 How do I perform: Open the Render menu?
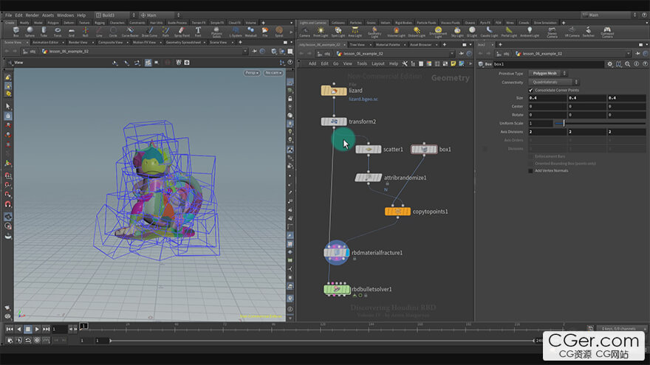(32, 15)
